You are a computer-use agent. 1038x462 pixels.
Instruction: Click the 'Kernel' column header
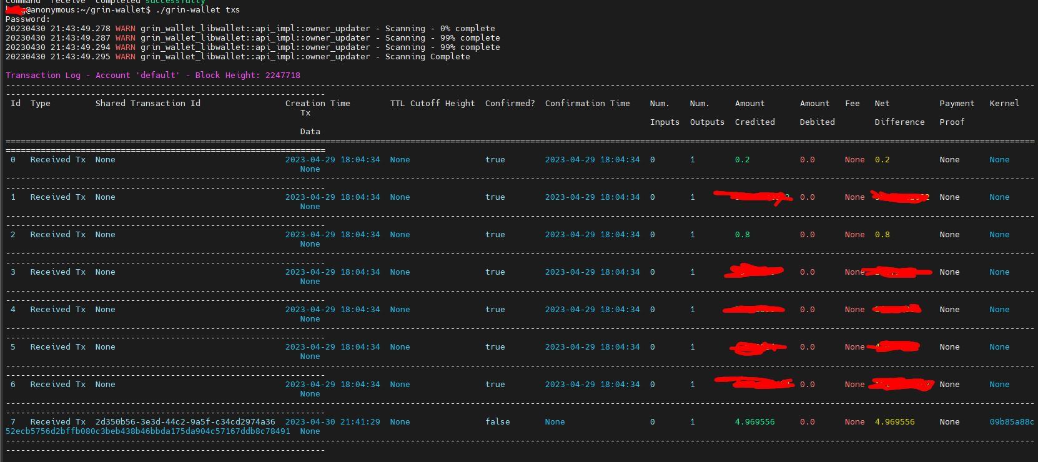click(1004, 104)
